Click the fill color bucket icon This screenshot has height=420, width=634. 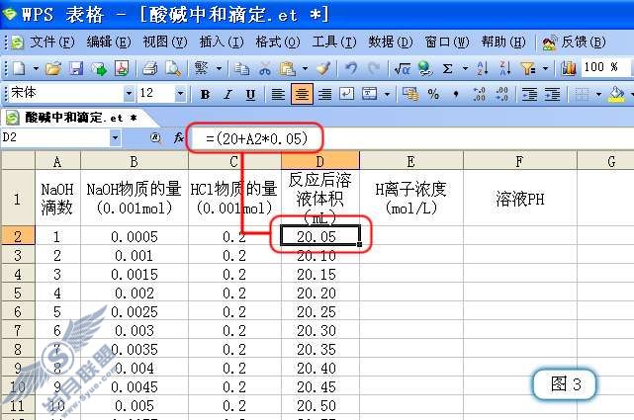click(x=616, y=94)
